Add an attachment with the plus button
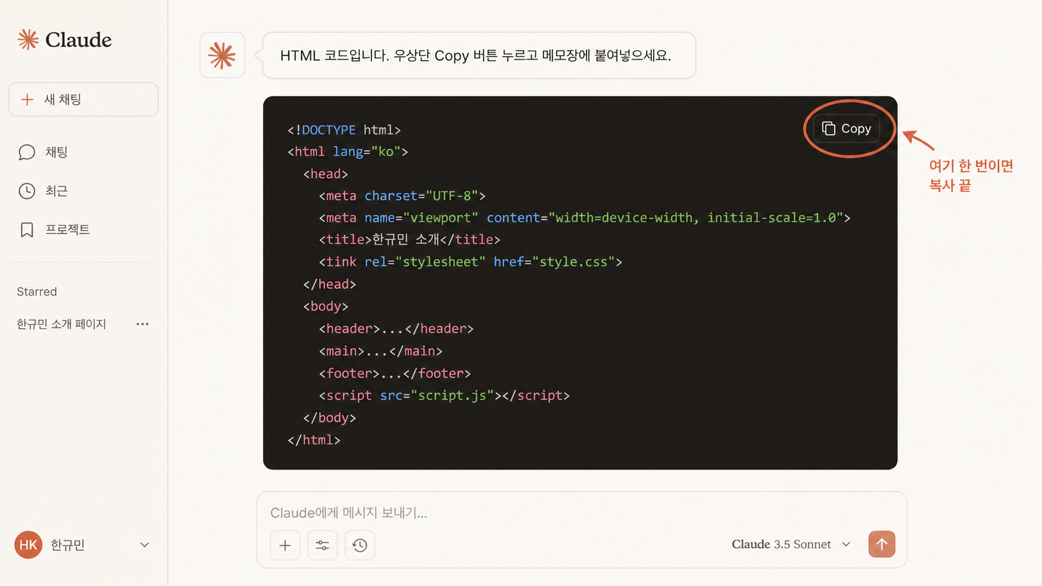Viewport: 1042px width, 586px height. point(285,546)
